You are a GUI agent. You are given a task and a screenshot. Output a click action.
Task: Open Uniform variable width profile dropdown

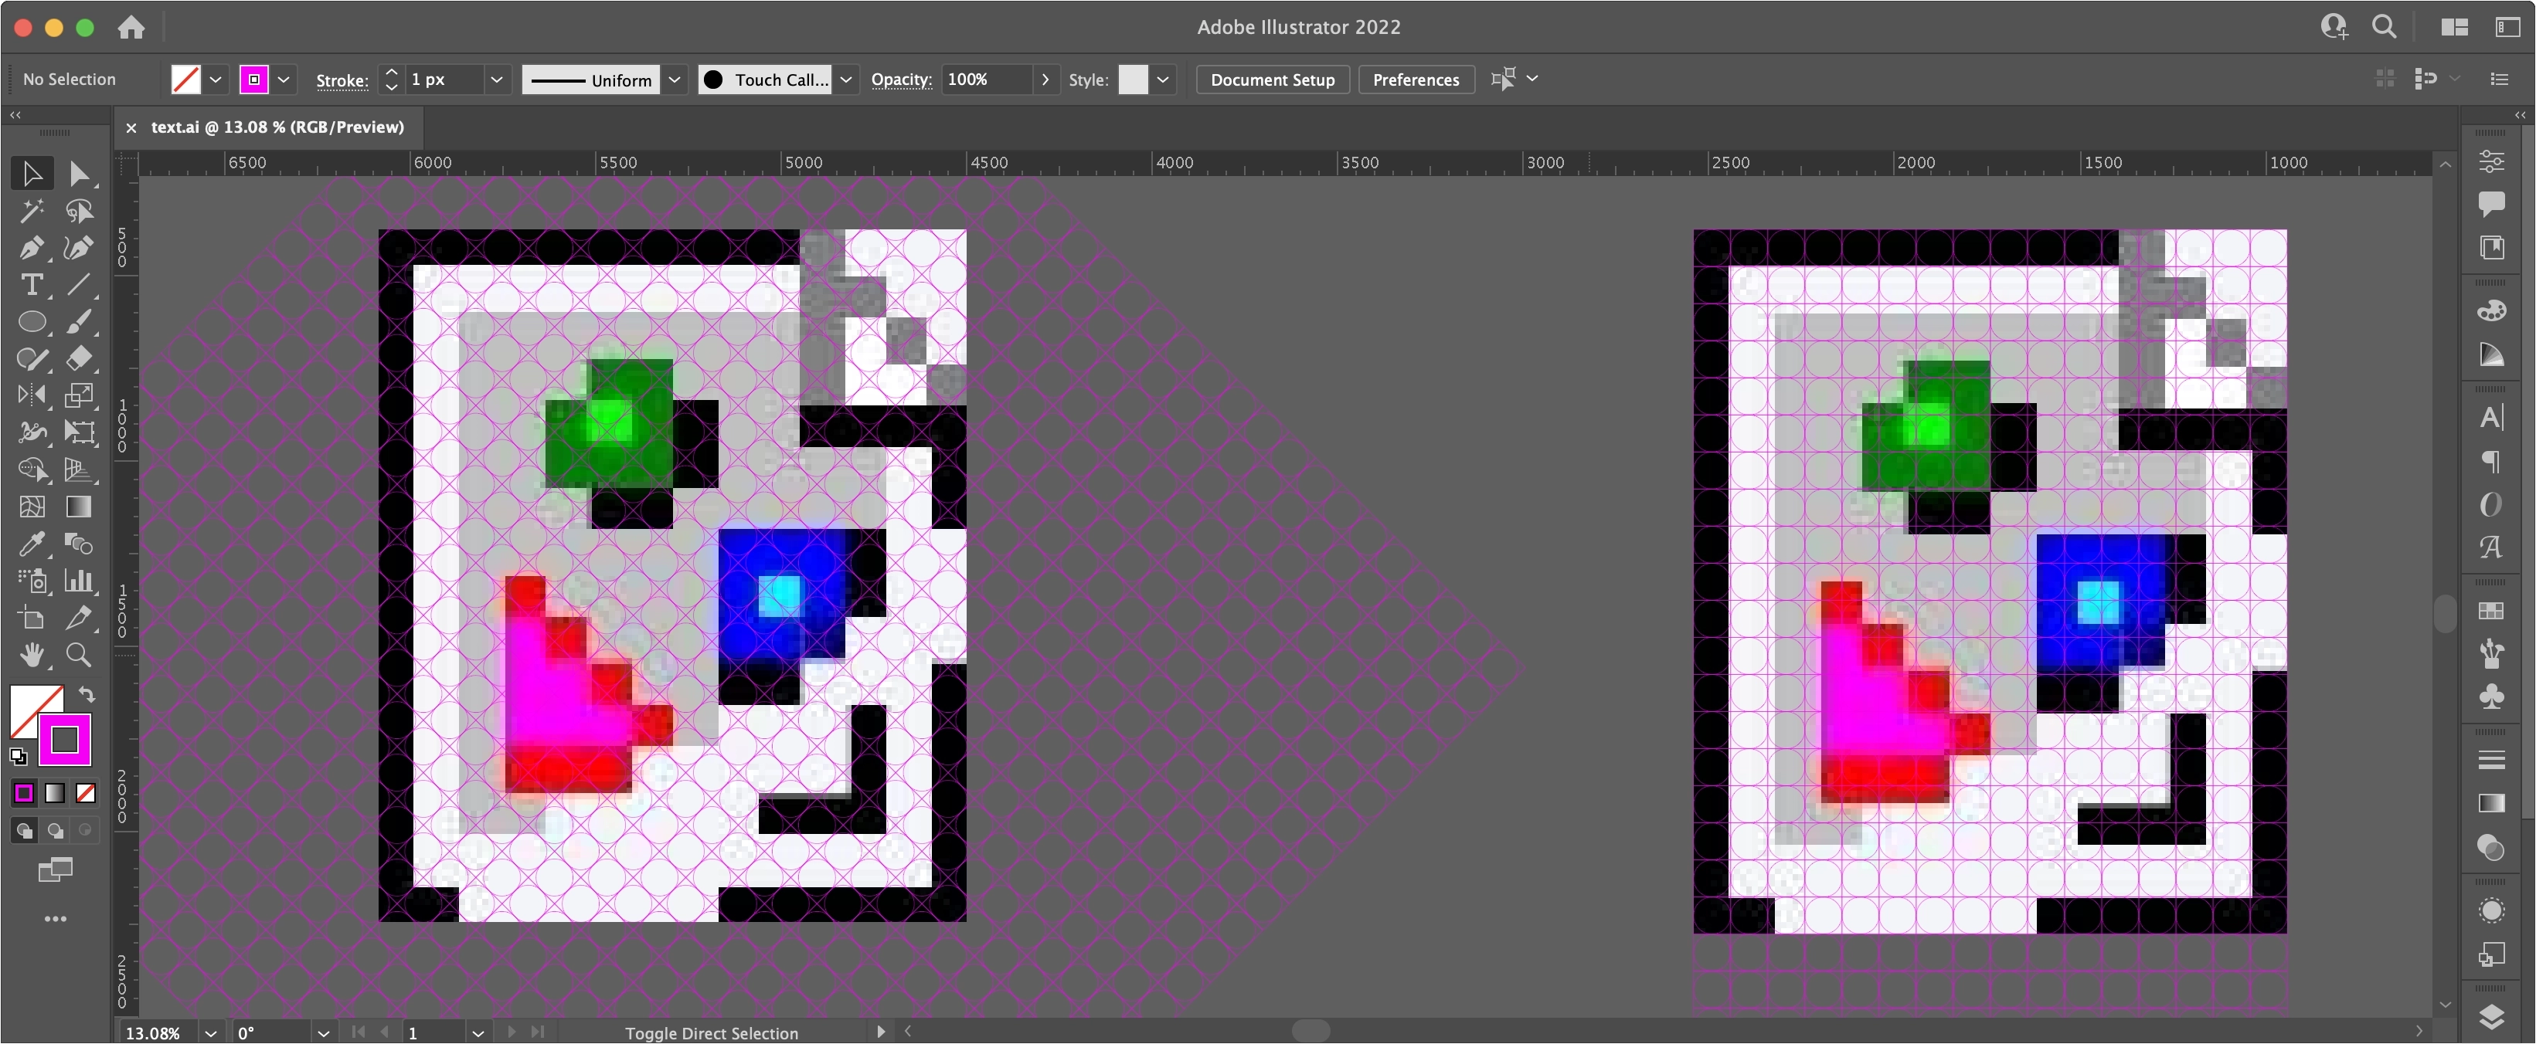point(675,80)
